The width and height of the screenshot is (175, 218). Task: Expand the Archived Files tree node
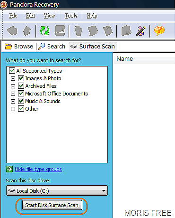[13, 86]
